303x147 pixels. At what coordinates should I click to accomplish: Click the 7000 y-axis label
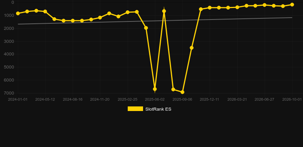point(9,93)
